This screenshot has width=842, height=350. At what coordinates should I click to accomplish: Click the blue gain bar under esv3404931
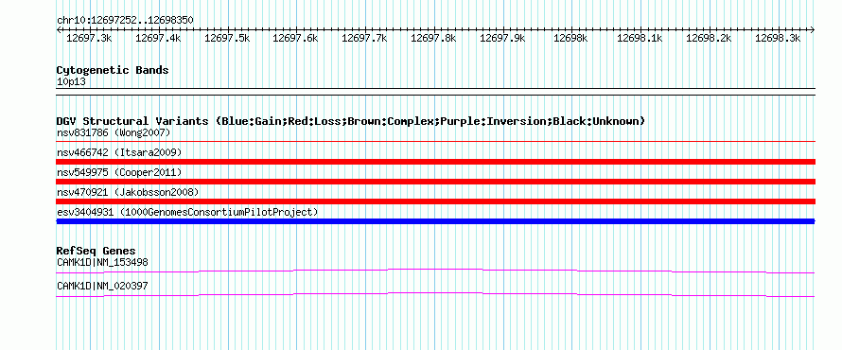[x=435, y=221]
